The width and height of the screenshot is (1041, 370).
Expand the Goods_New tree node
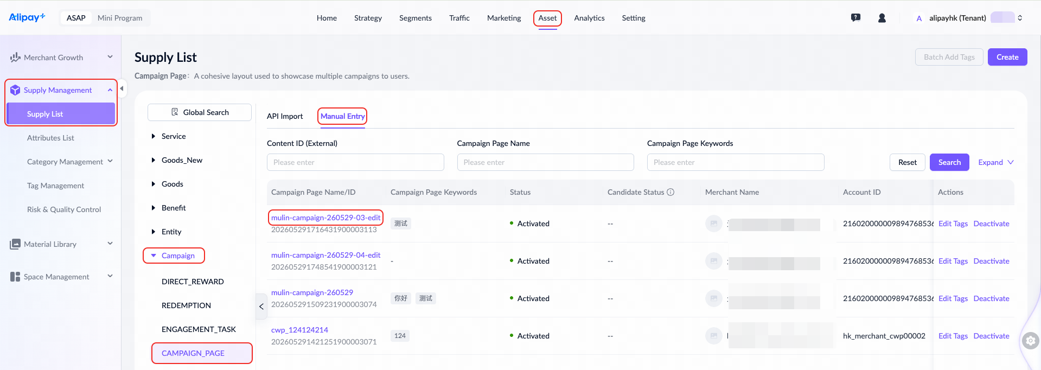[154, 160]
